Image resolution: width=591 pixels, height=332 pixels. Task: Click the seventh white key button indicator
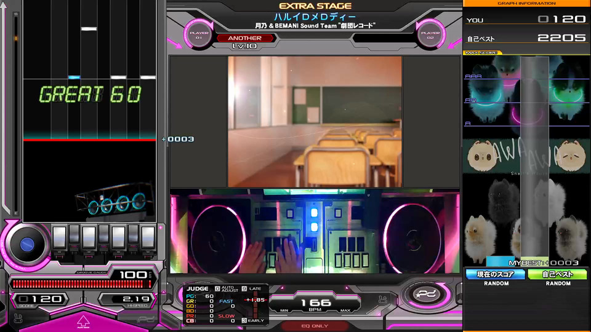pos(148,238)
